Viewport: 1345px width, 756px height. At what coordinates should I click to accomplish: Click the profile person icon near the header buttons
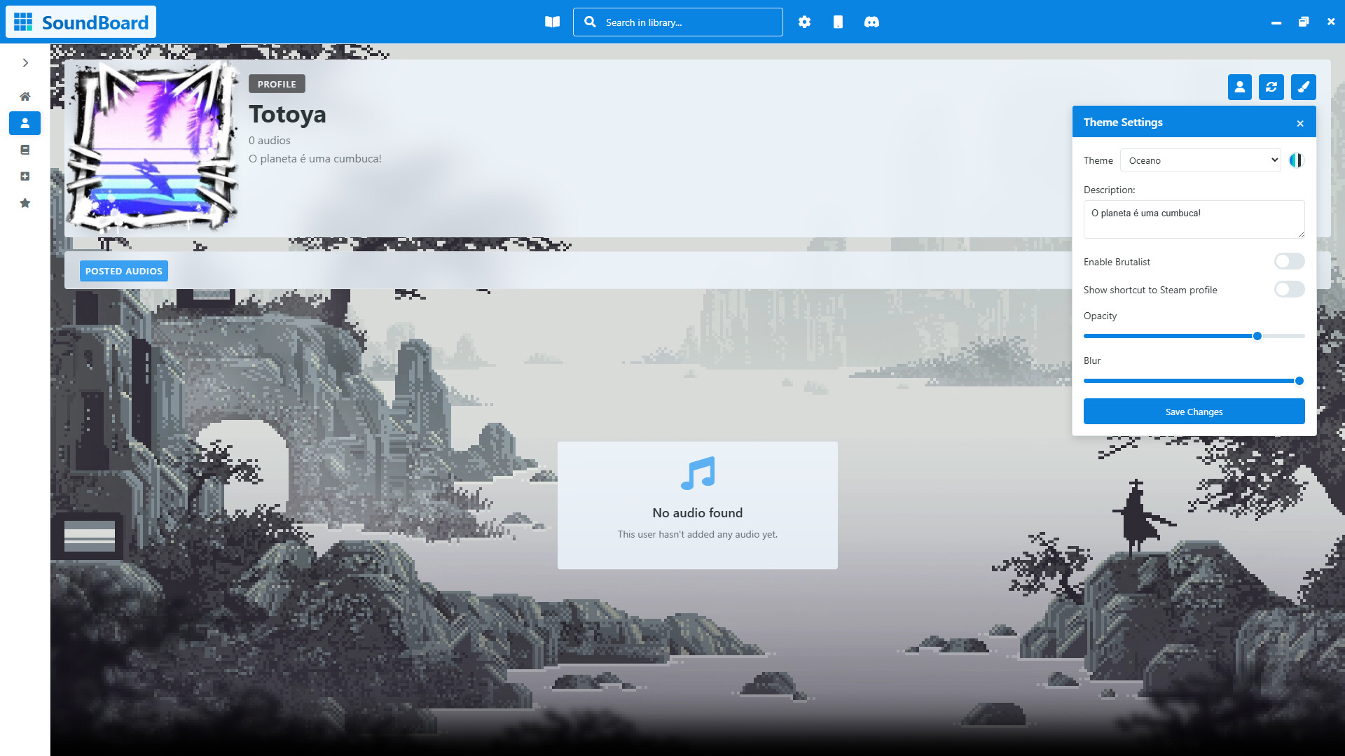pyautogui.click(x=1240, y=87)
